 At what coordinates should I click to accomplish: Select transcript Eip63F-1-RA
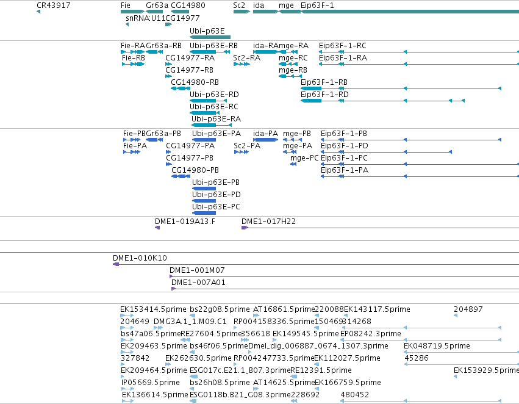pyautogui.click(x=343, y=57)
